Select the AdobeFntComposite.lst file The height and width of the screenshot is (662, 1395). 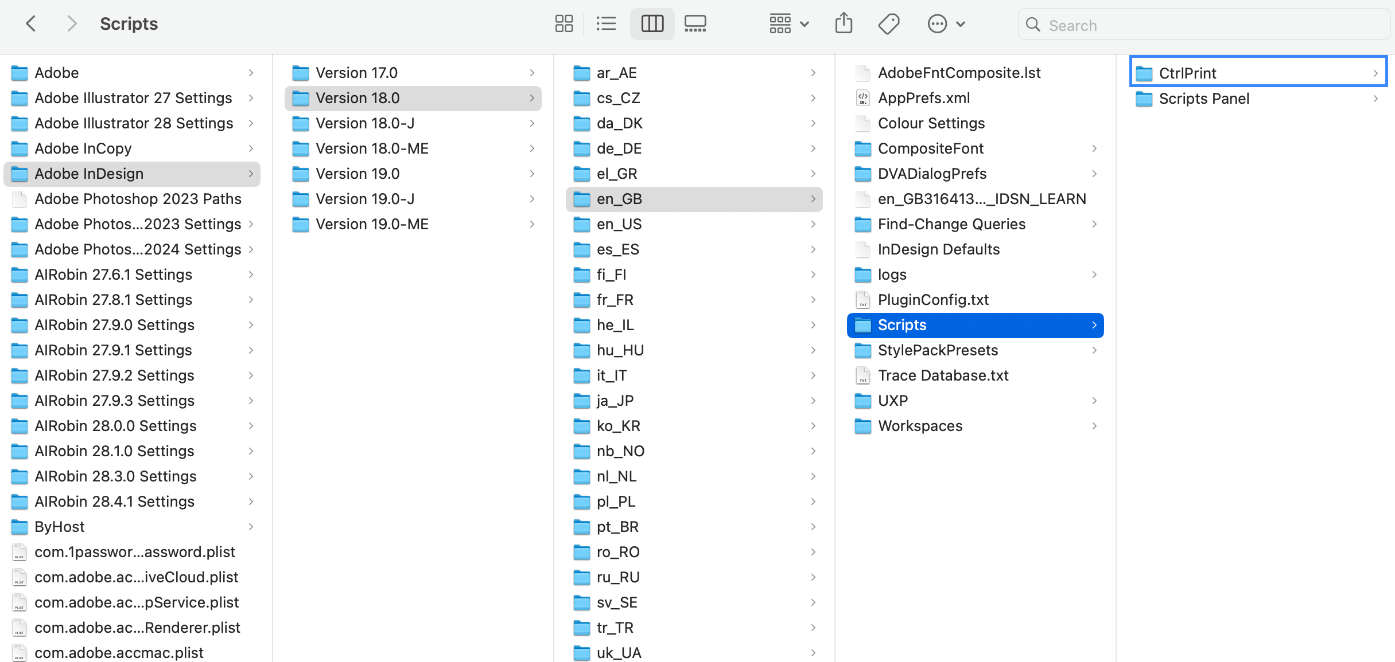[975, 73]
